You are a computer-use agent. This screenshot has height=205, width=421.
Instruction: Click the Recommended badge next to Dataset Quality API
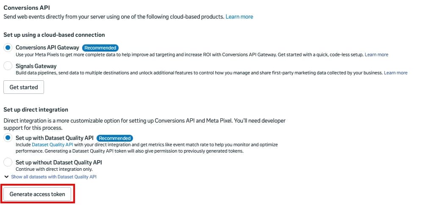(115, 138)
